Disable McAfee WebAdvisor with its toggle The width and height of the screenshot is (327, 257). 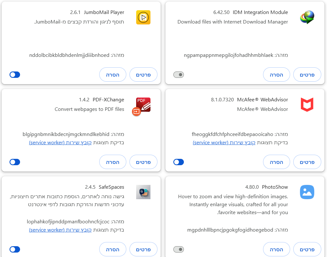[178, 162]
